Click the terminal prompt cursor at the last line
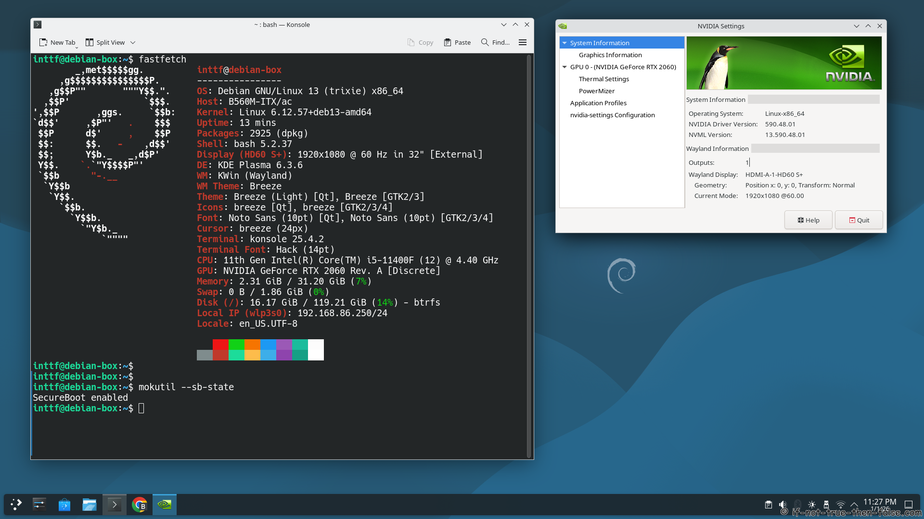 pyautogui.click(x=141, y=408)
